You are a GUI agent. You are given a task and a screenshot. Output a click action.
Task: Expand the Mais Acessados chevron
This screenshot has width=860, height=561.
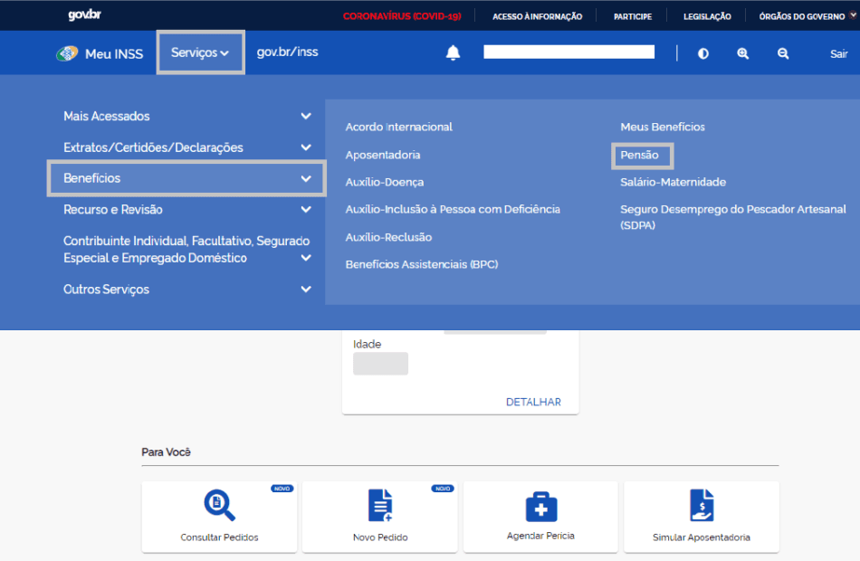[306, 116]
